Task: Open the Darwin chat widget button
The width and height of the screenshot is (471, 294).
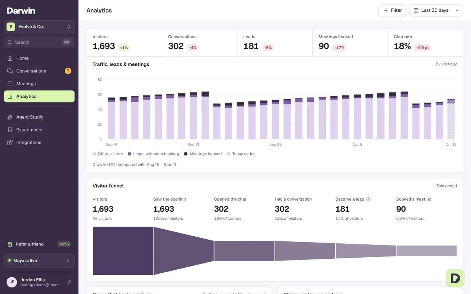Action: 455,278
